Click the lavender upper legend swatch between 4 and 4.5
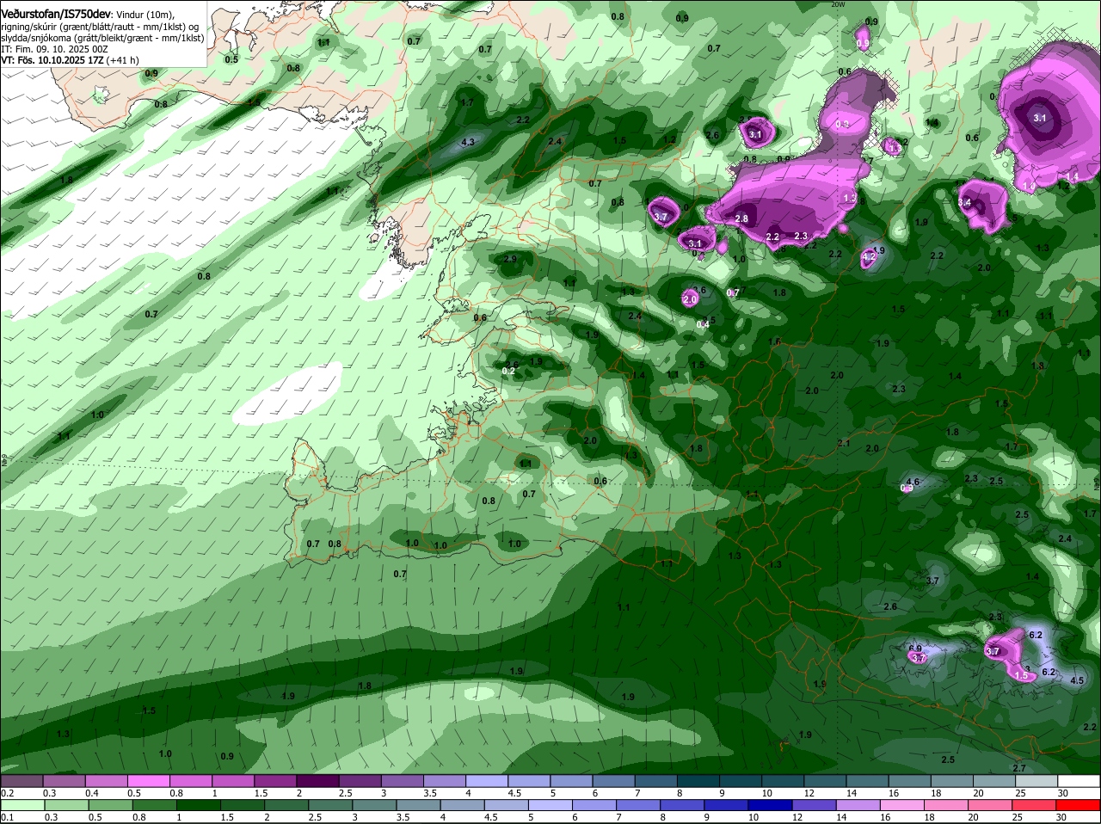Image resolution: width=1101 pixels, height=824 pixels. click(x=487, y=781)
